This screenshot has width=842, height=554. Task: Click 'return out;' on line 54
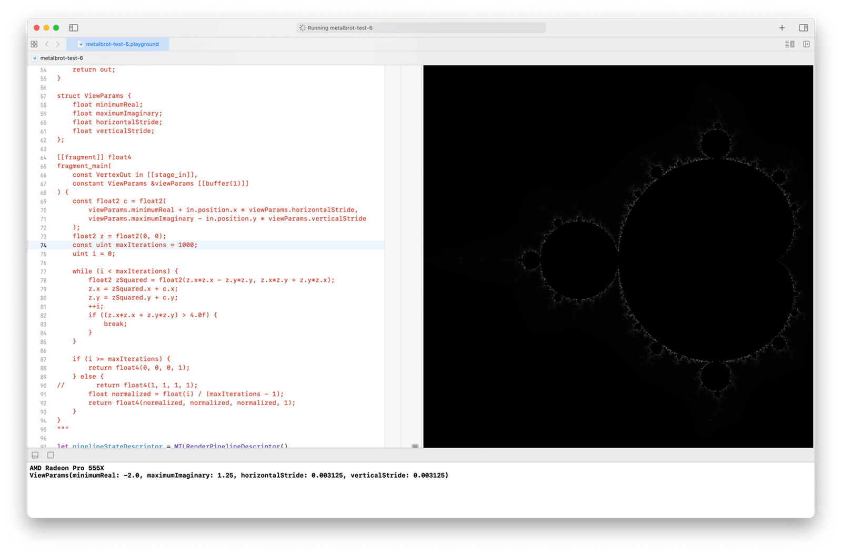point(94,69)
